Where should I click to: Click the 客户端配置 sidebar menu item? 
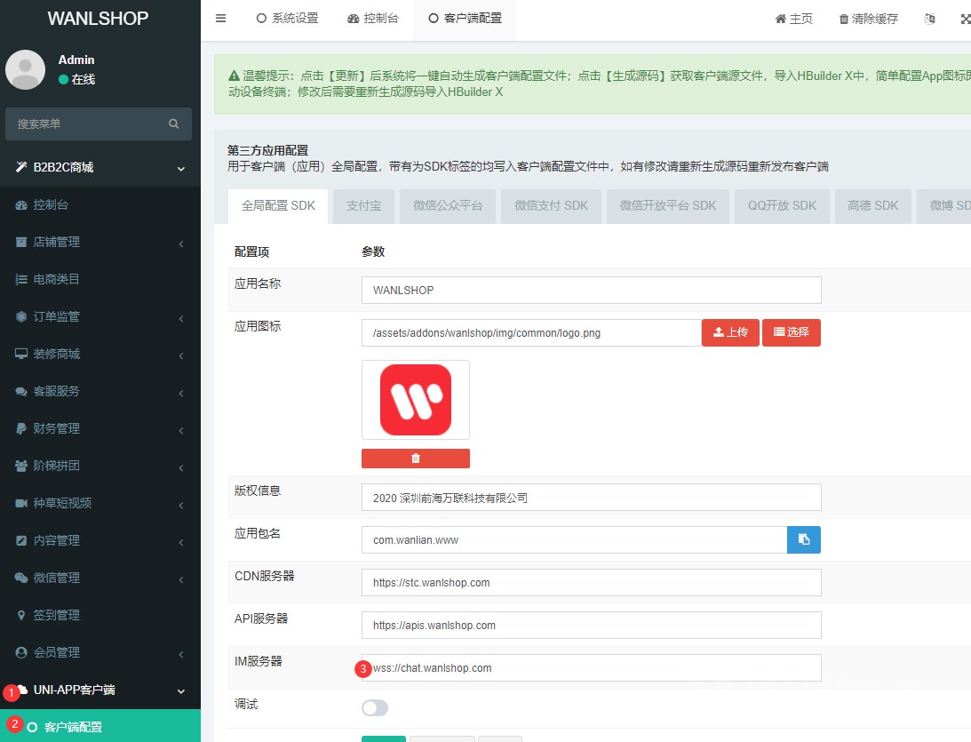pos(100,726)
